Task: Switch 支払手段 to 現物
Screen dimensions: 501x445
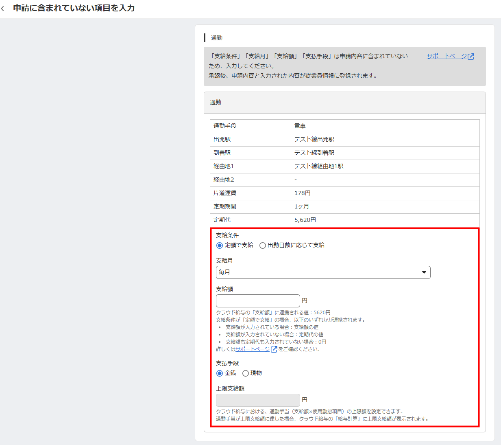Action: 246,373
